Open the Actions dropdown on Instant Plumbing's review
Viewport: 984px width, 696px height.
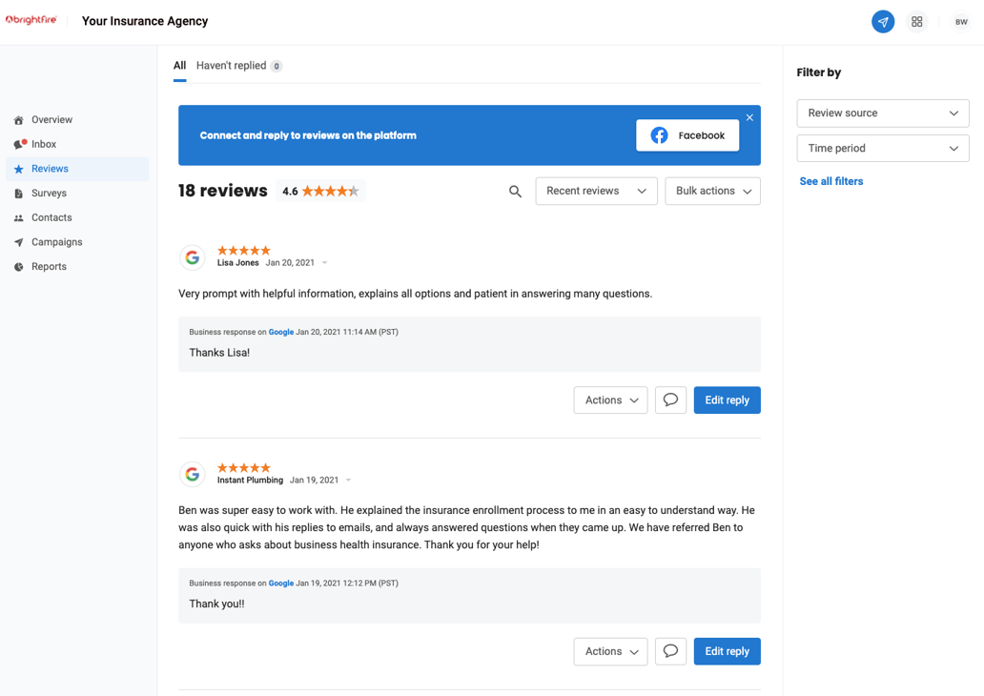(x=610, y=651)
